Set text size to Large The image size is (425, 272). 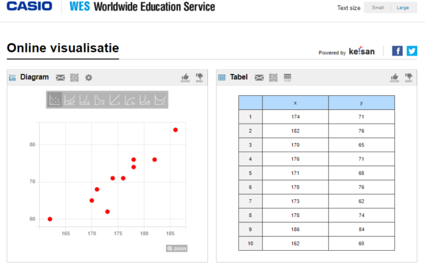click(x=402, y=8)
